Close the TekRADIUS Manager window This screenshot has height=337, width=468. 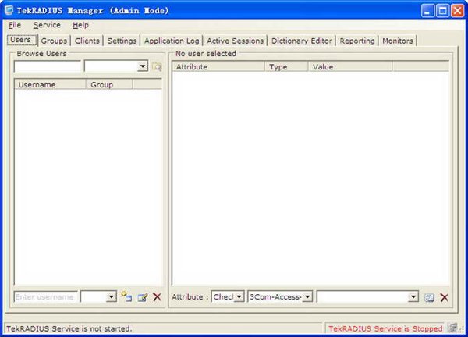pyautogui.click(x=457, y=11)
